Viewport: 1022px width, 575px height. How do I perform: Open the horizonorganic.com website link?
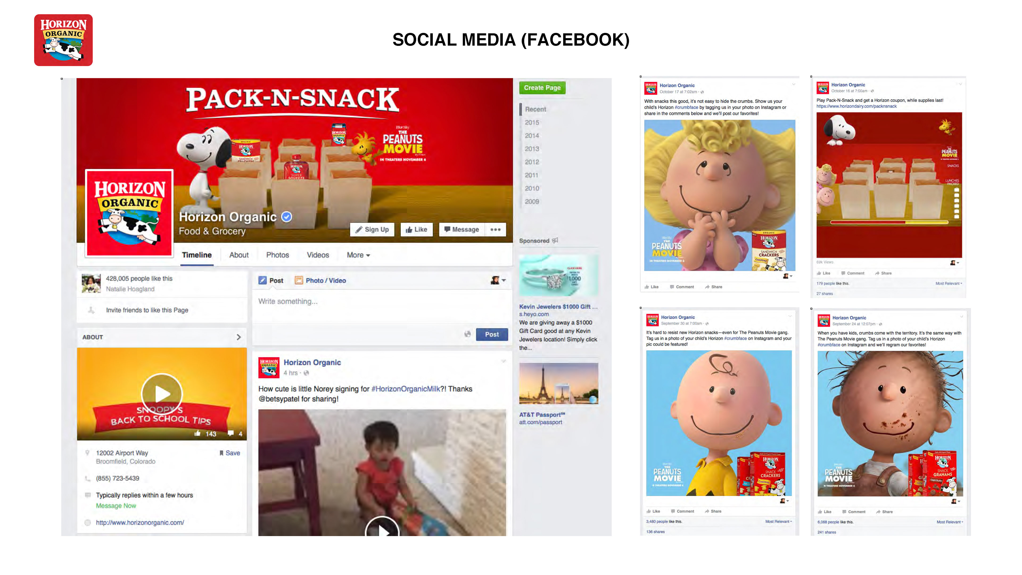pos(140,522)
